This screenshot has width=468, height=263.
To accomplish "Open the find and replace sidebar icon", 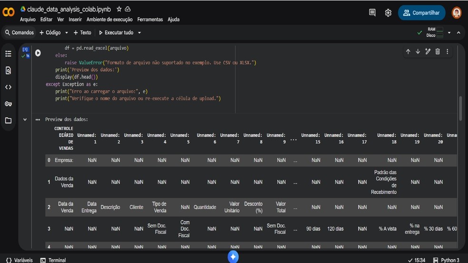I will [8, 71].
